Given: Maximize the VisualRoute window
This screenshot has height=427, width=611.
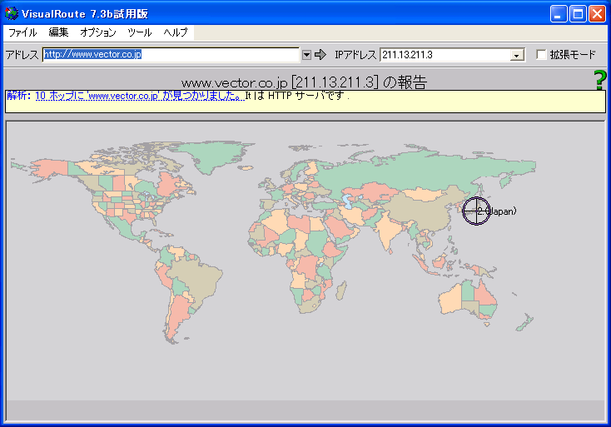Looking at the screenshot, I should pos(578,14).
